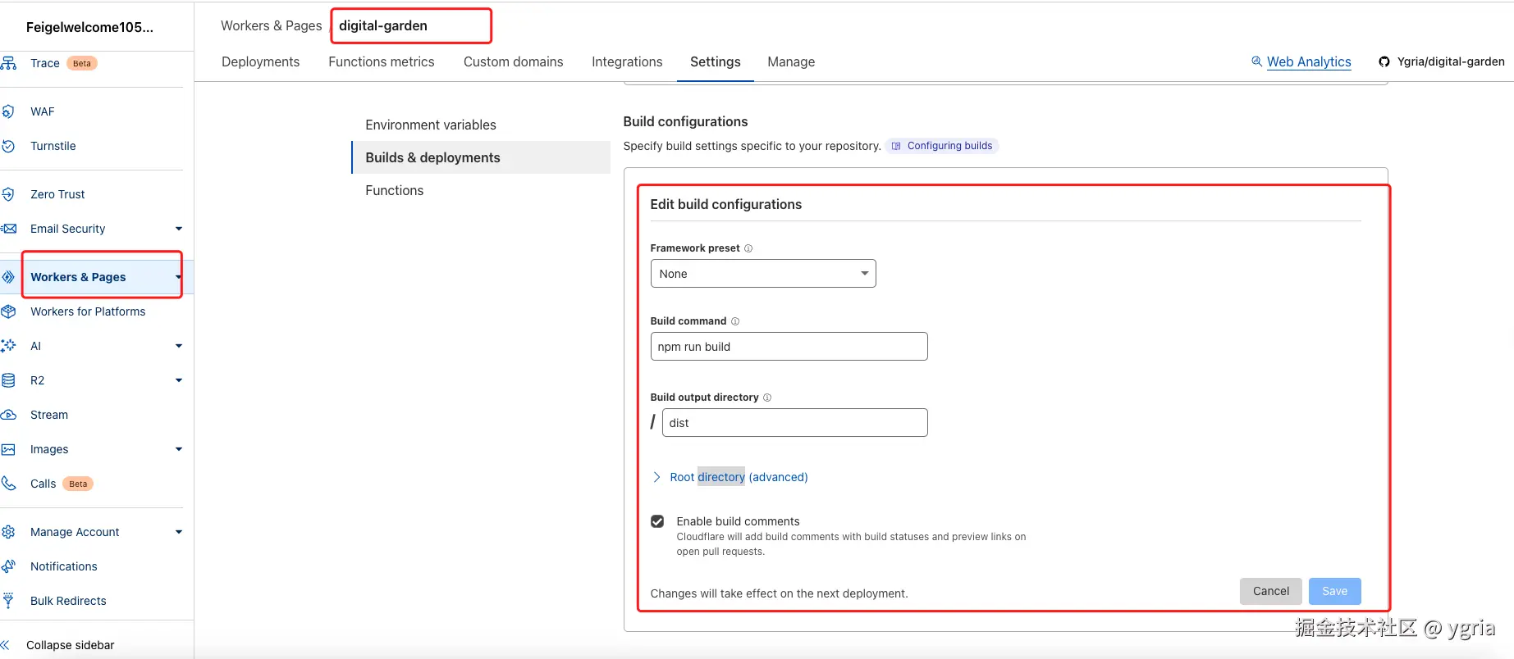
Task: Select the Settings tab
Action: 716,61
